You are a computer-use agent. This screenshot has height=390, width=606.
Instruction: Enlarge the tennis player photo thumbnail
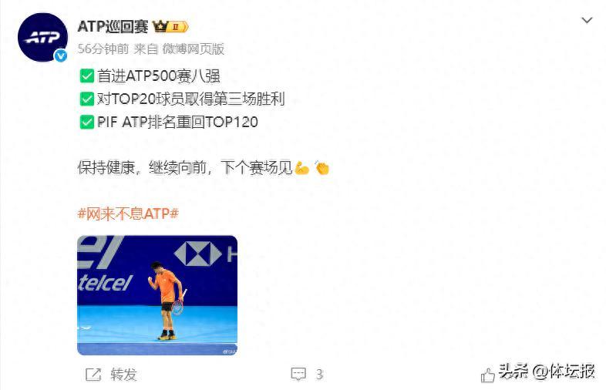point(157,295)
